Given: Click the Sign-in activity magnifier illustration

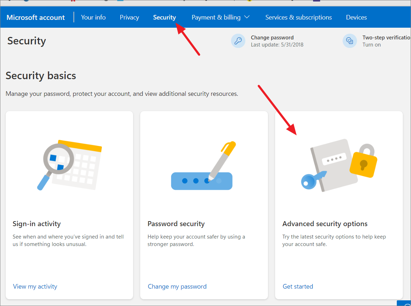Looking at the screenshot, I should 70,165.
